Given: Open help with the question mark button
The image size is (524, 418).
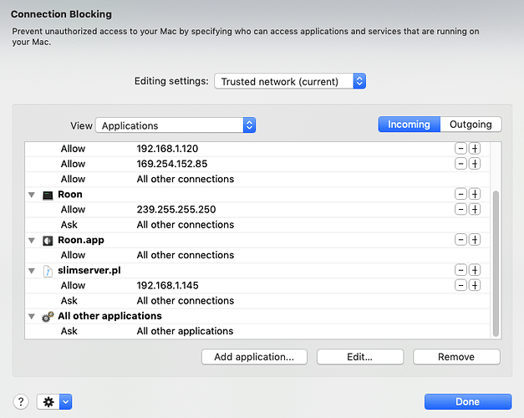Looking at the screenshot, I should 21,401.
